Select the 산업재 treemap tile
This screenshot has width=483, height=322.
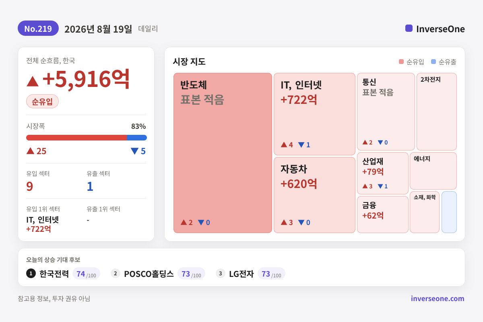383,173
